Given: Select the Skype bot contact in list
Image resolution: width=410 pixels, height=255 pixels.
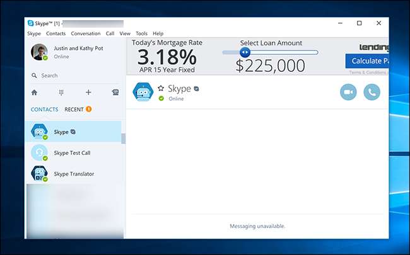Looking at the screenshot, I should [x=73, y=132].
